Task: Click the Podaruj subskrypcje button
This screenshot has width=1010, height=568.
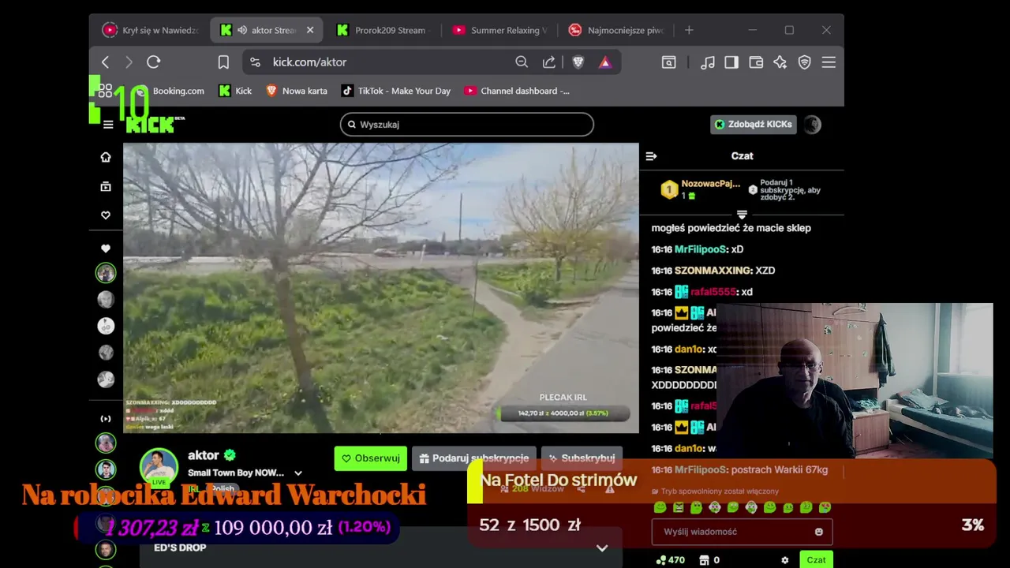Action: pos(473,458)
